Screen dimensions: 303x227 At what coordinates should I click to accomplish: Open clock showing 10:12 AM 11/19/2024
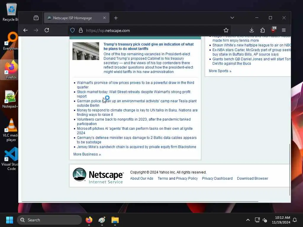pyautogui.click(x=281, y=220)
